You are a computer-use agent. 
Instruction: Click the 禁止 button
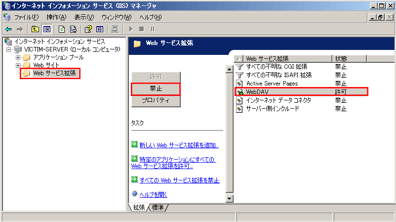pos(156,89)
